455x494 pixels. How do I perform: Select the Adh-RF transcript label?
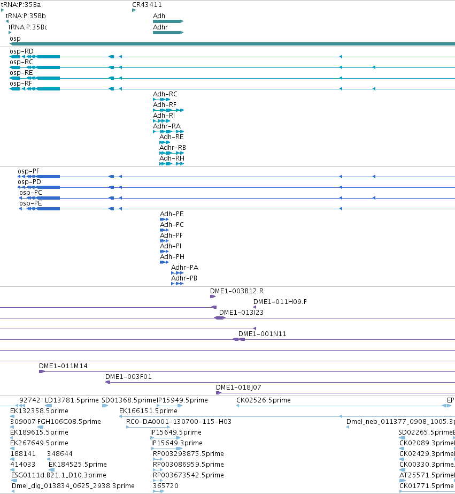(165, 104)
